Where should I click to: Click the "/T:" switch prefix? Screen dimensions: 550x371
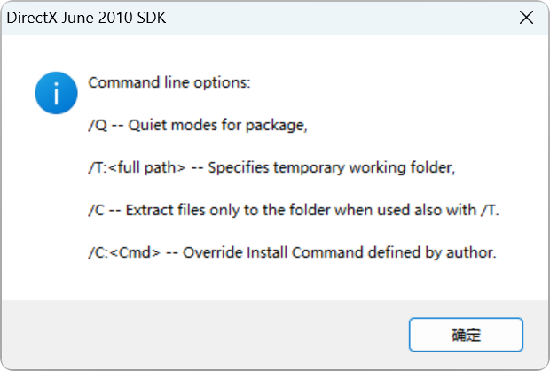coord(98,168)
